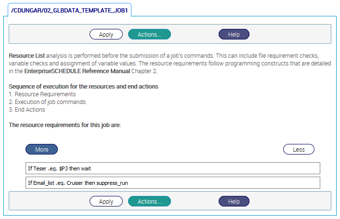
Task: Click the top Apply button
Action: pos(106,34)
